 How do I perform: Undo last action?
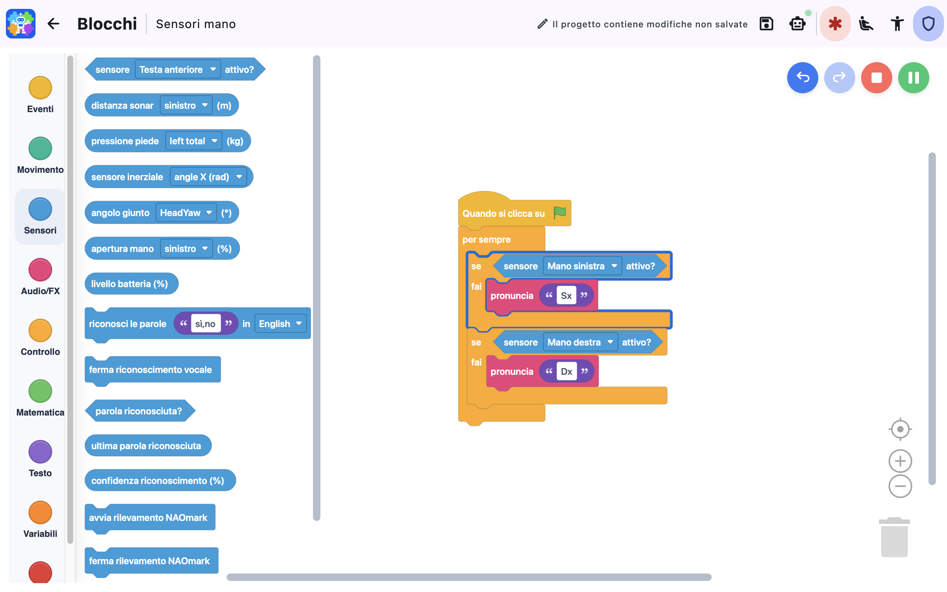point(802,78)
